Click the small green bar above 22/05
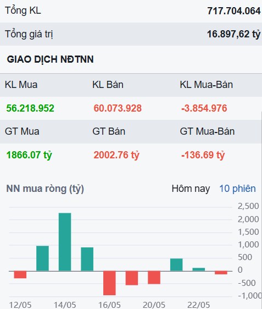 tap(199, 269)
